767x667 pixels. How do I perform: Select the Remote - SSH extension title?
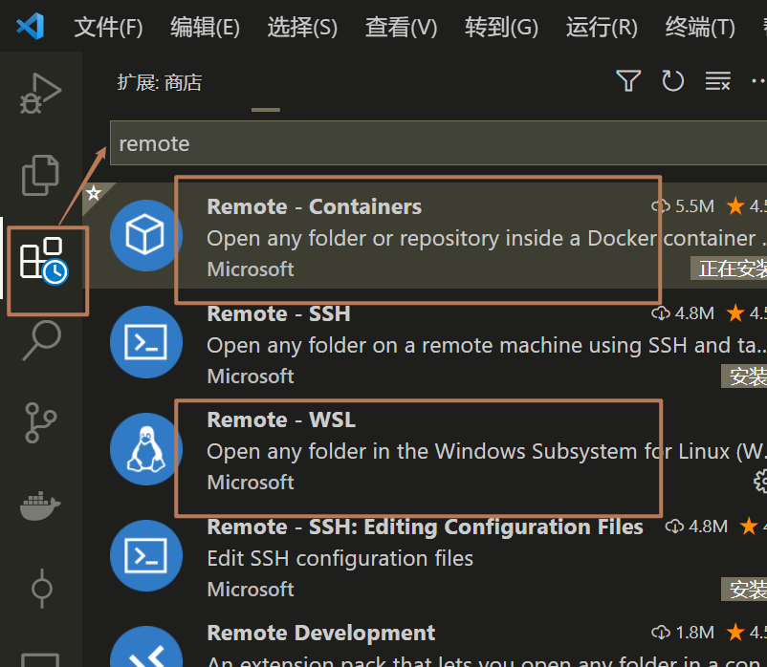pos(278,313)
